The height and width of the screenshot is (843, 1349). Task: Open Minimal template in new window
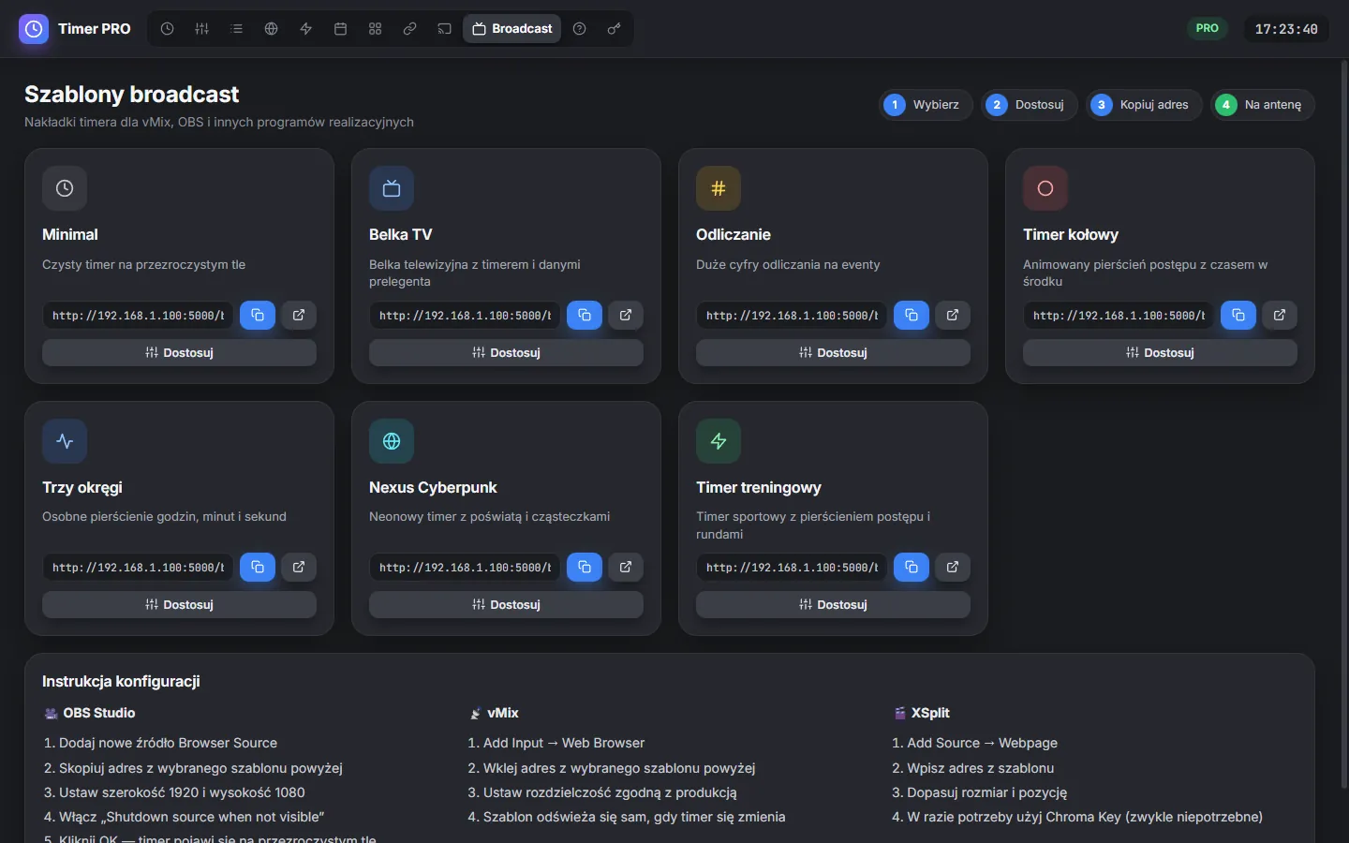(299, 316)
